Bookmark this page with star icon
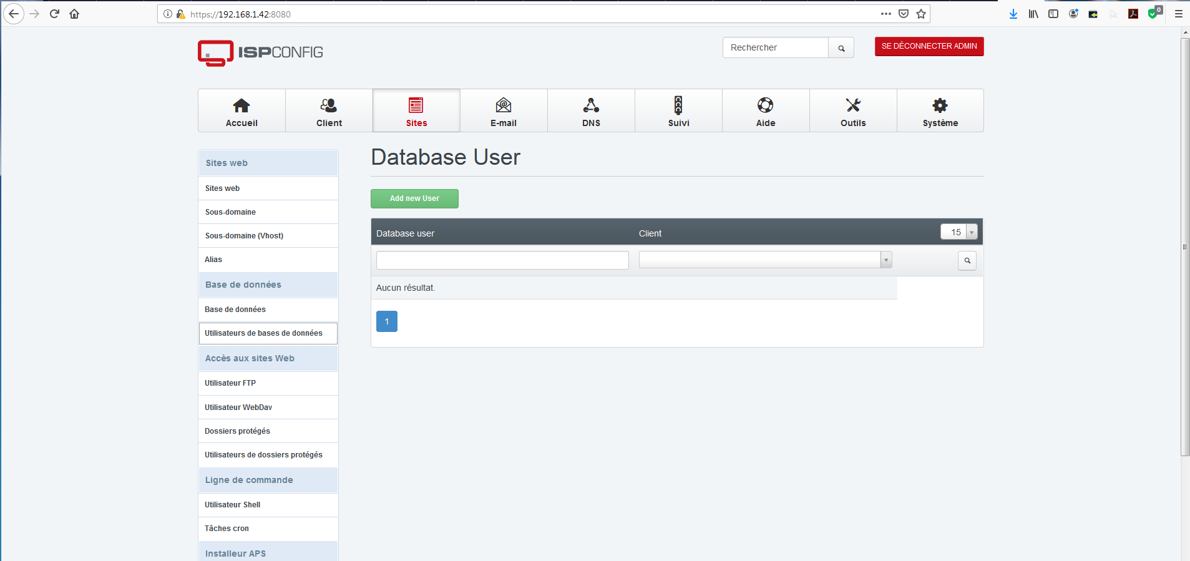1190x561 pixels. point(921,14)
